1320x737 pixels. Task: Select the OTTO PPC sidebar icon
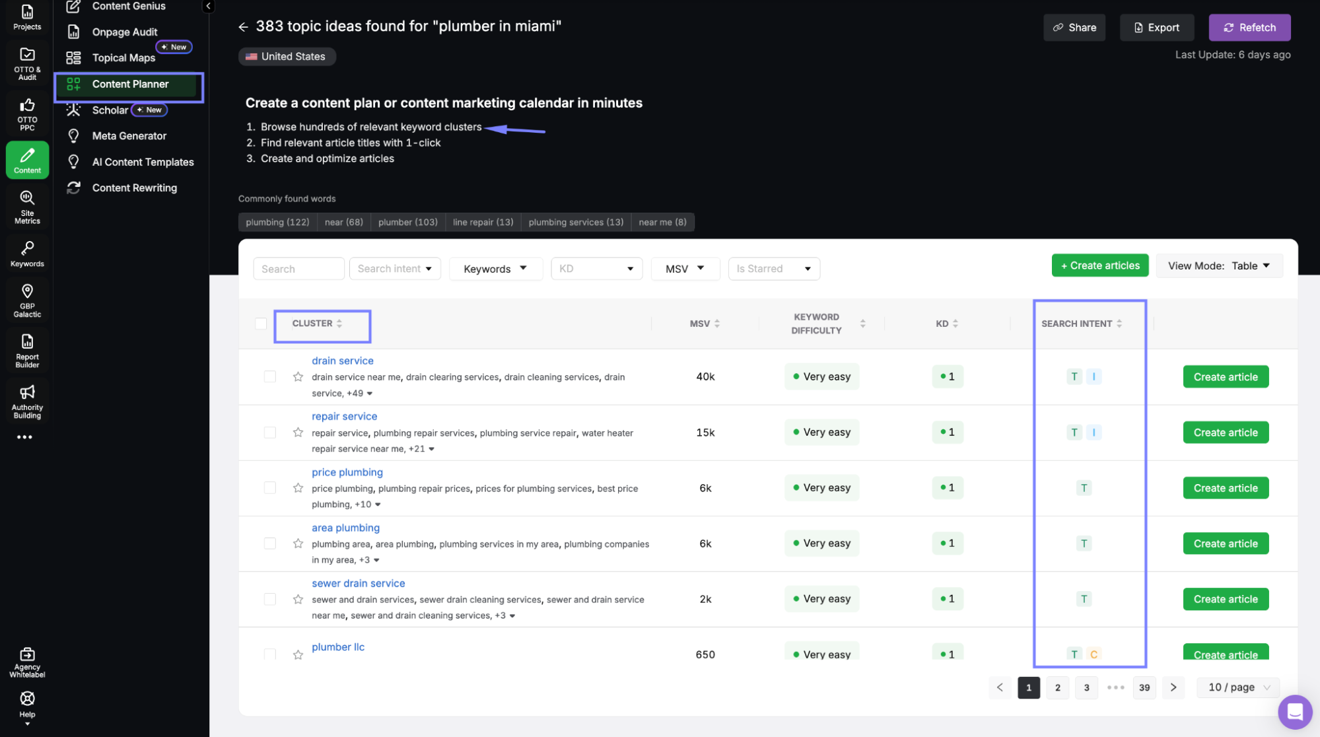[27, 112]
